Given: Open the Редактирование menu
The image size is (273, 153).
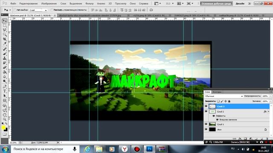Looking at the screenshot, I should (29, 3).
